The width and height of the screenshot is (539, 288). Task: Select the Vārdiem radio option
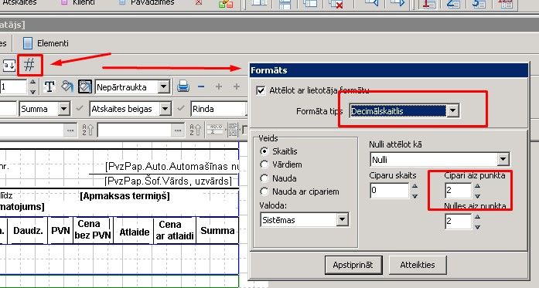(264, 164)
